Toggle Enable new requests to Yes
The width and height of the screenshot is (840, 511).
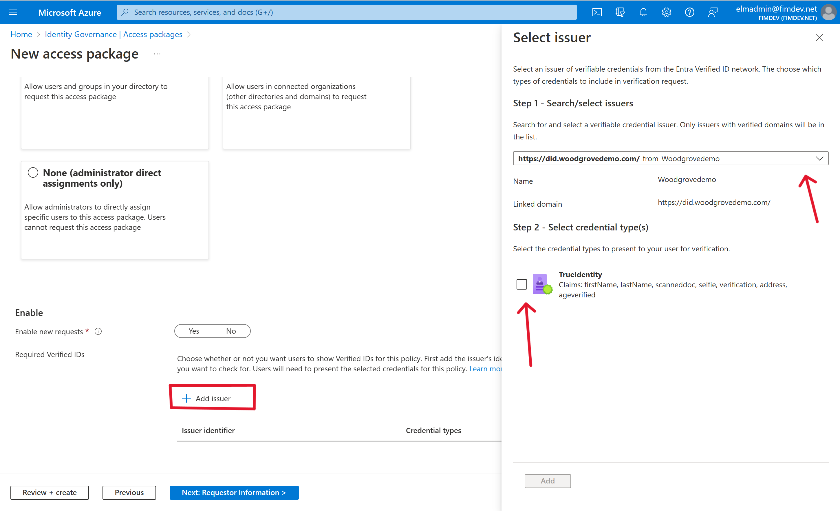point(193,330)
